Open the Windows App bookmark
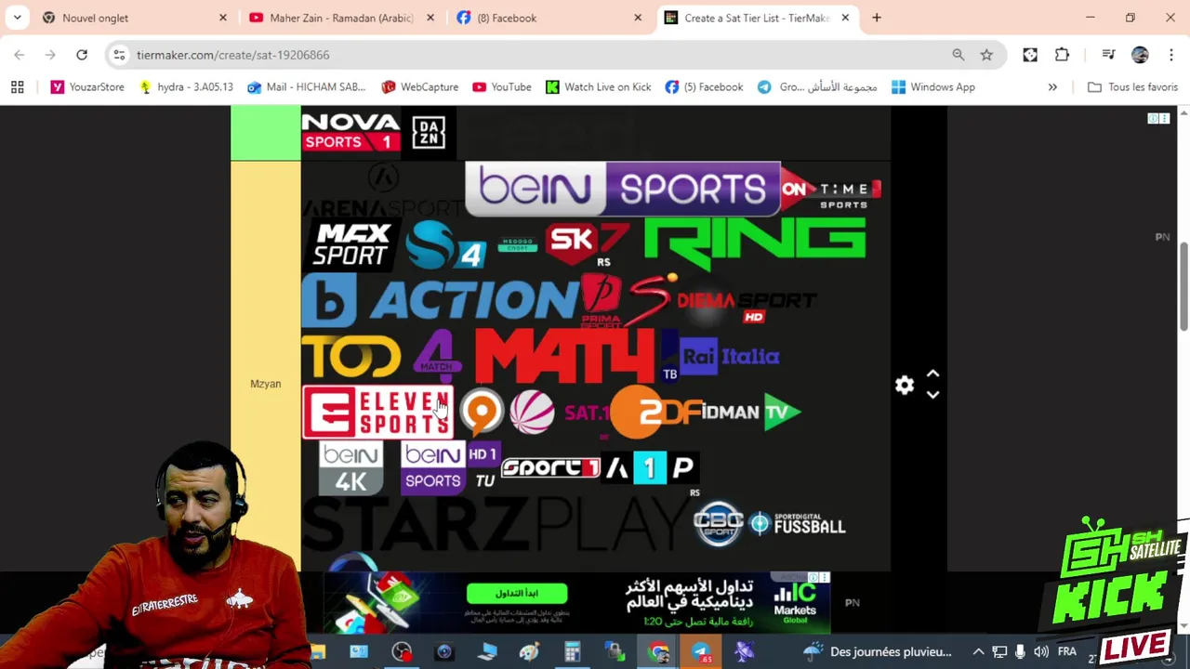Screen dimensions: 1190x669 tap(933, 86)
